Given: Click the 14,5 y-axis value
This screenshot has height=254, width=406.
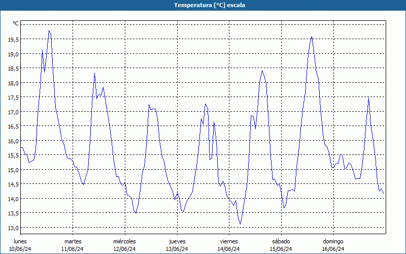Looking at the screenshot, I should (x=13, y=184).
